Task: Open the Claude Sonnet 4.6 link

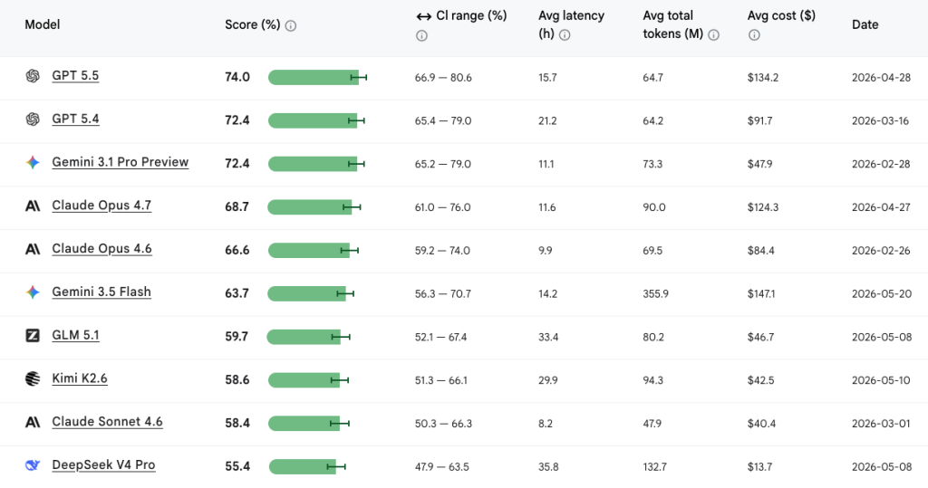Action: point(107,422)
